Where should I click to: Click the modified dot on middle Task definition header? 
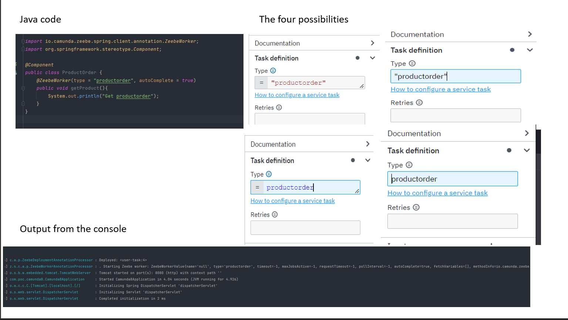pyautogui.click(x=353, y=160)
